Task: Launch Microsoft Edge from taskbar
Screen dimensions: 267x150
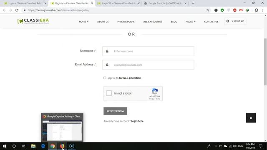Action: [43, 146]
